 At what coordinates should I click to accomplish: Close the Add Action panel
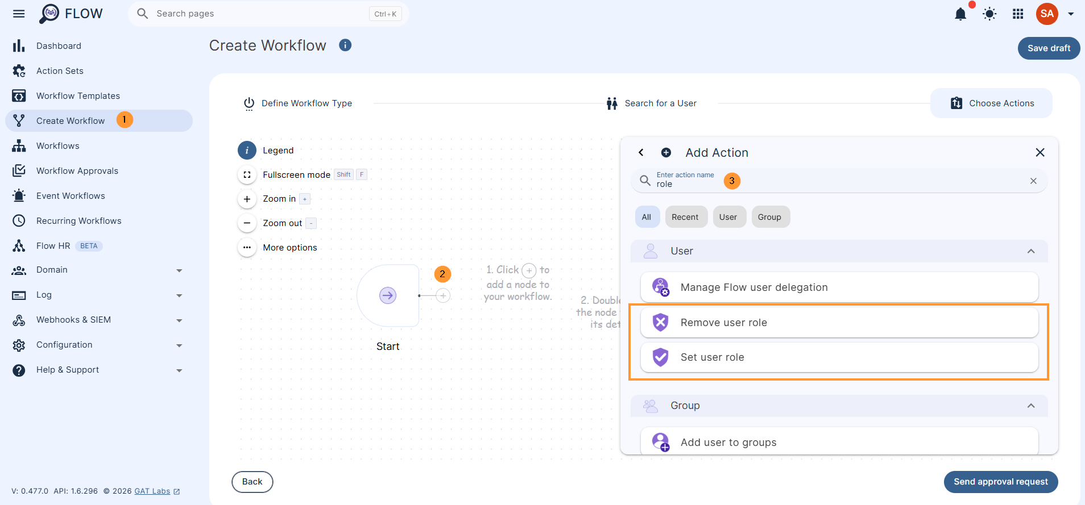1040,152
